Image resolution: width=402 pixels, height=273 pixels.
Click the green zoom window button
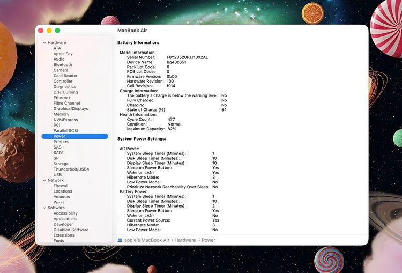tap(58, 31)
